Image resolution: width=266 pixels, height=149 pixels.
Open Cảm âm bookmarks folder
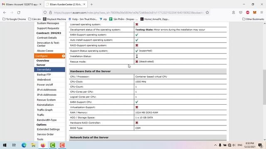pos(34,19)
